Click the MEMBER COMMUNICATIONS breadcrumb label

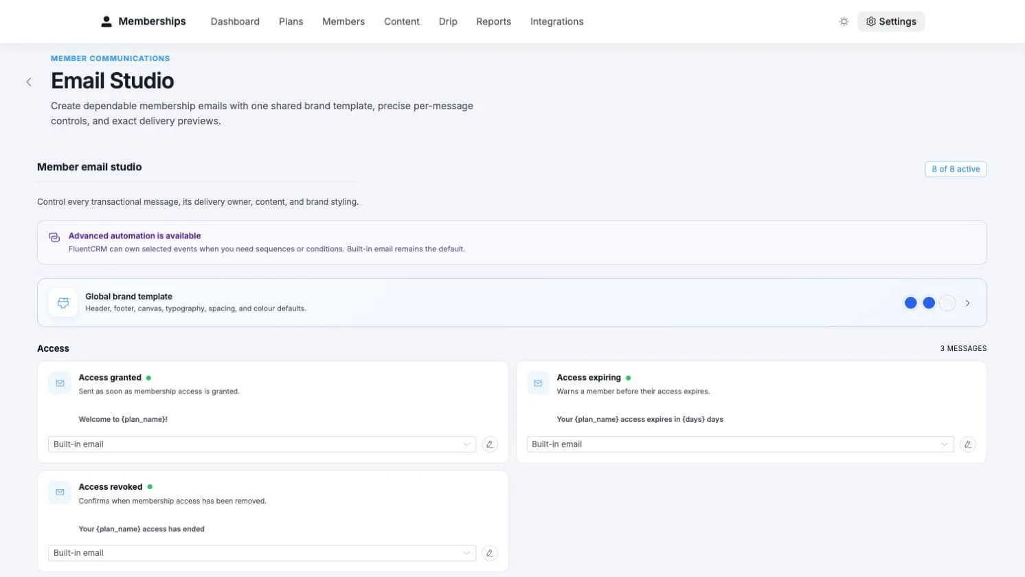coord(110,58)
